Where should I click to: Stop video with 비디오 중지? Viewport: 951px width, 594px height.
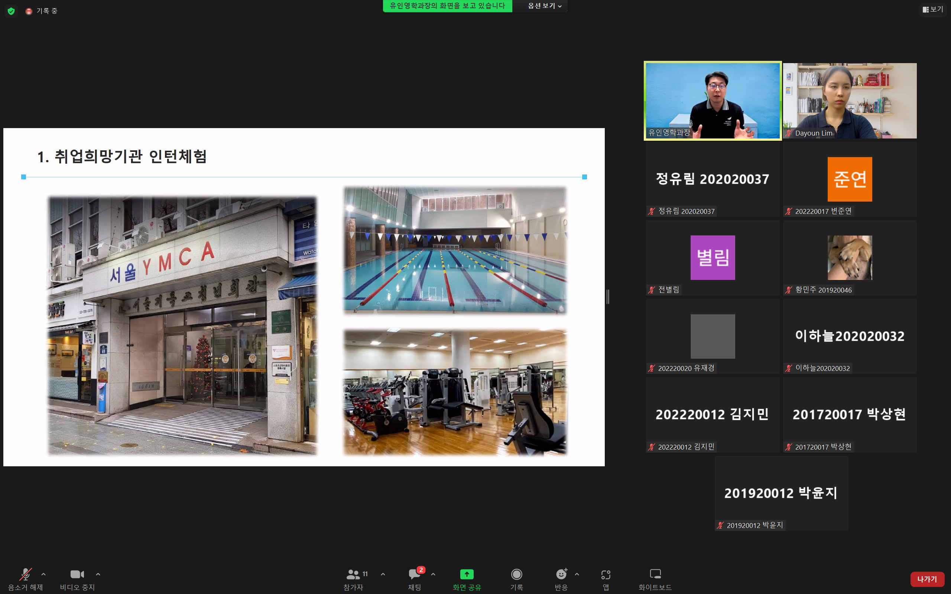[77, 579]
